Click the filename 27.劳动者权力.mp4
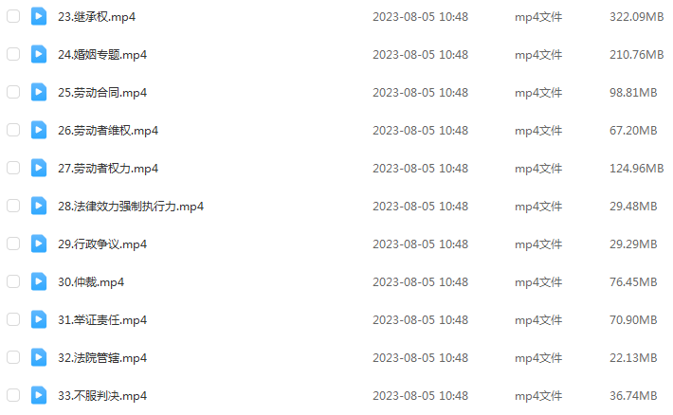This screenshot has height=415, width=673. [x=108, y=169]
